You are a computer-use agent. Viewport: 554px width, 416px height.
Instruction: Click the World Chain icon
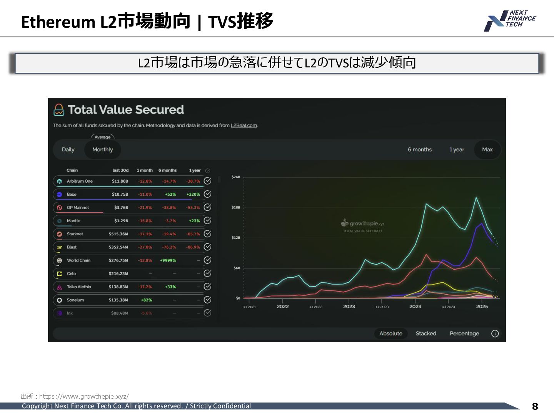coord(59,260)
